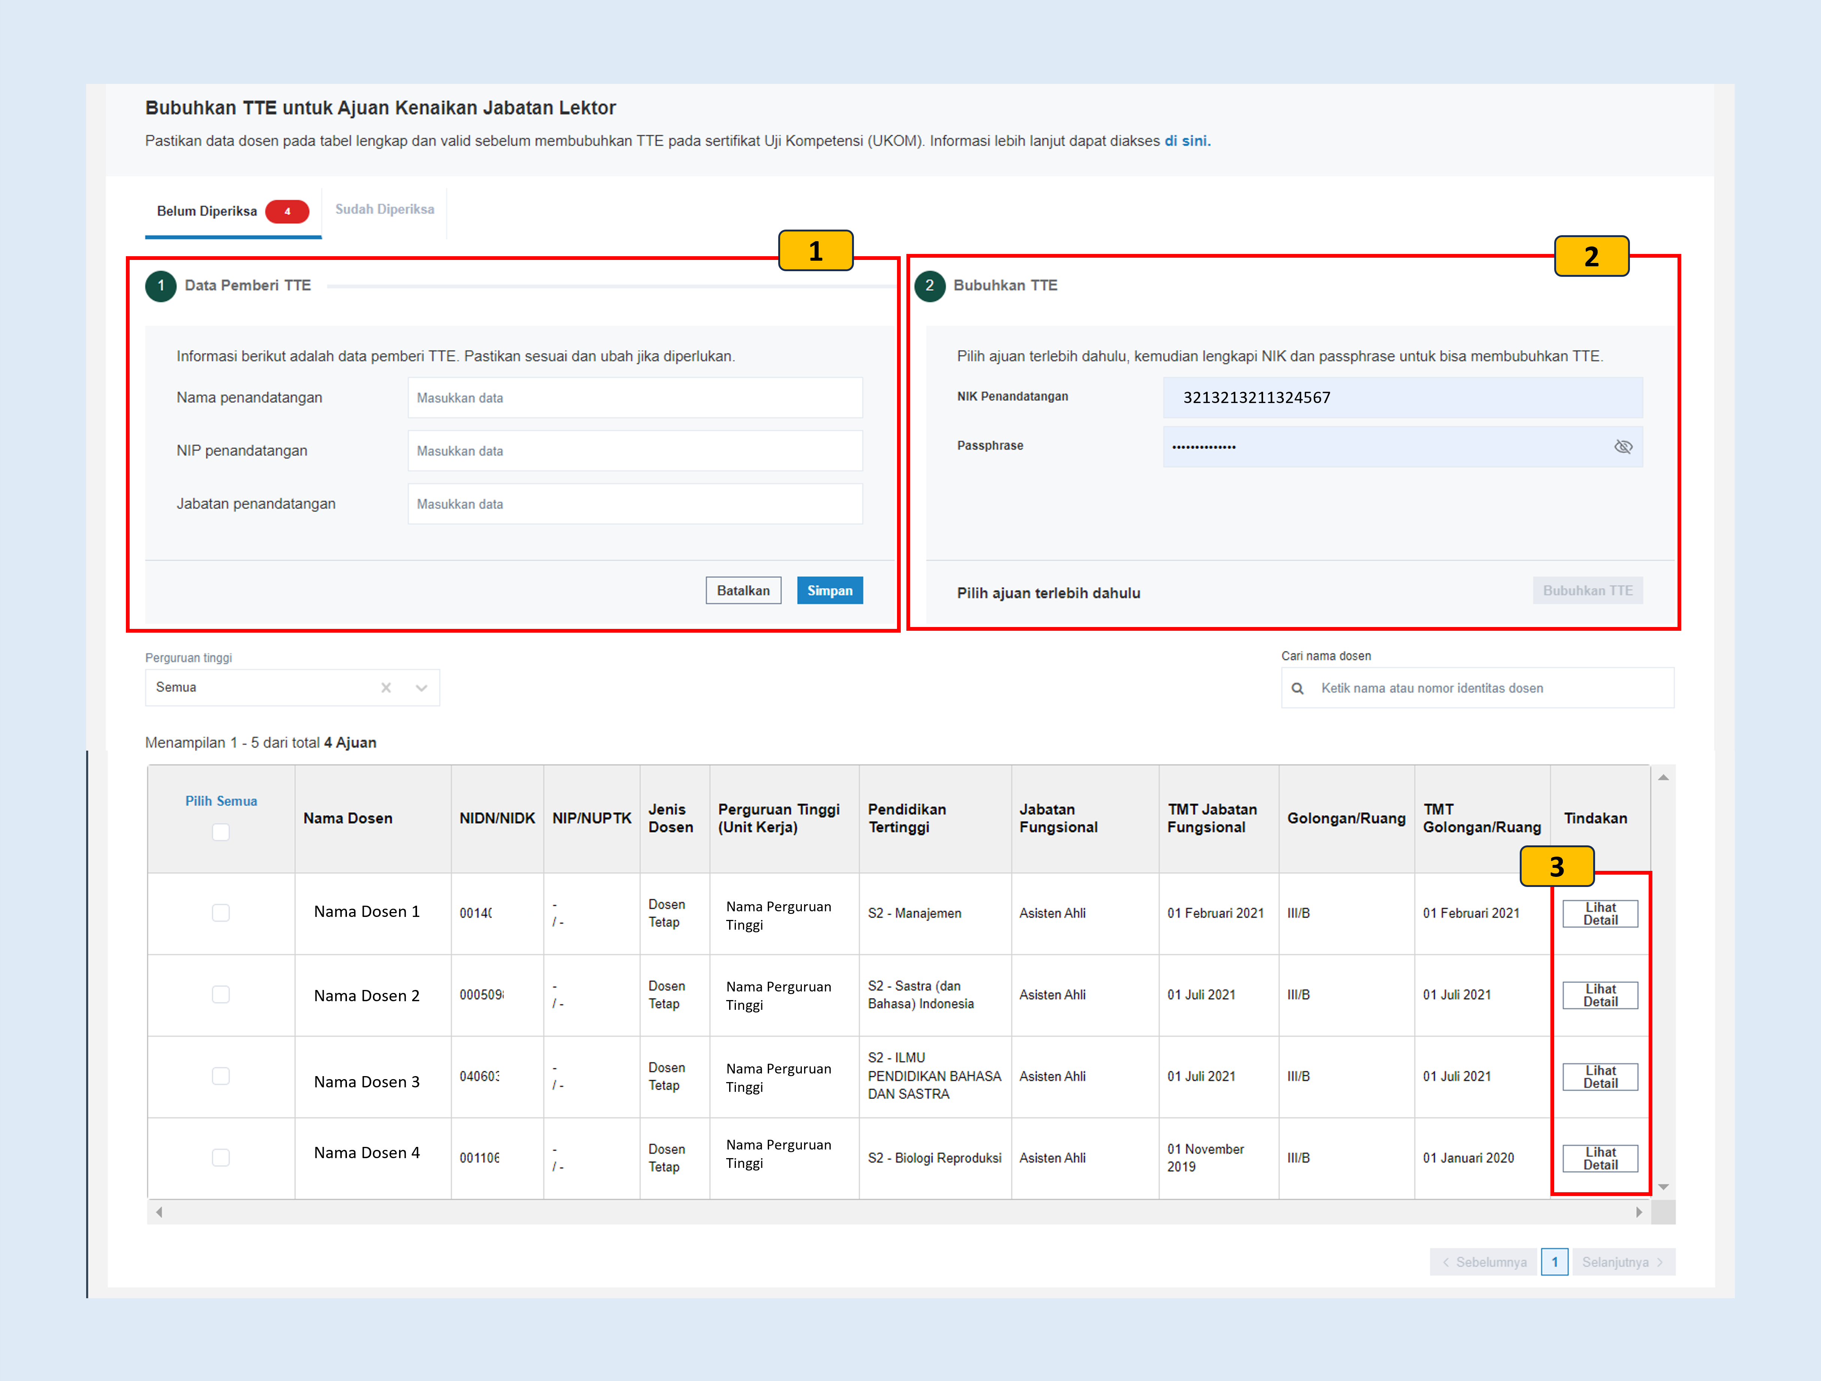Clear the Perguruan tinggi selection with X

tap(386, 687)
